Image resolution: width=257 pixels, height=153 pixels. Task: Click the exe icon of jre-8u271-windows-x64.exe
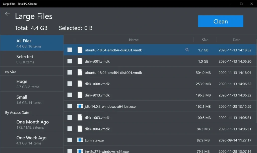click(80, 151)
